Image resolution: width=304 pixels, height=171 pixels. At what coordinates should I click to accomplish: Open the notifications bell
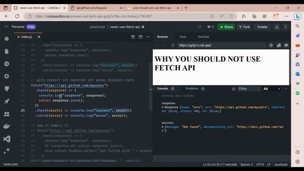tap(276, 27)
